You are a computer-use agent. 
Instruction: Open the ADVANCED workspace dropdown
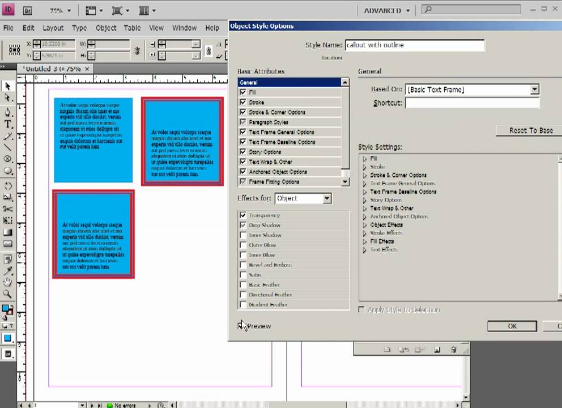pos(387,11)
